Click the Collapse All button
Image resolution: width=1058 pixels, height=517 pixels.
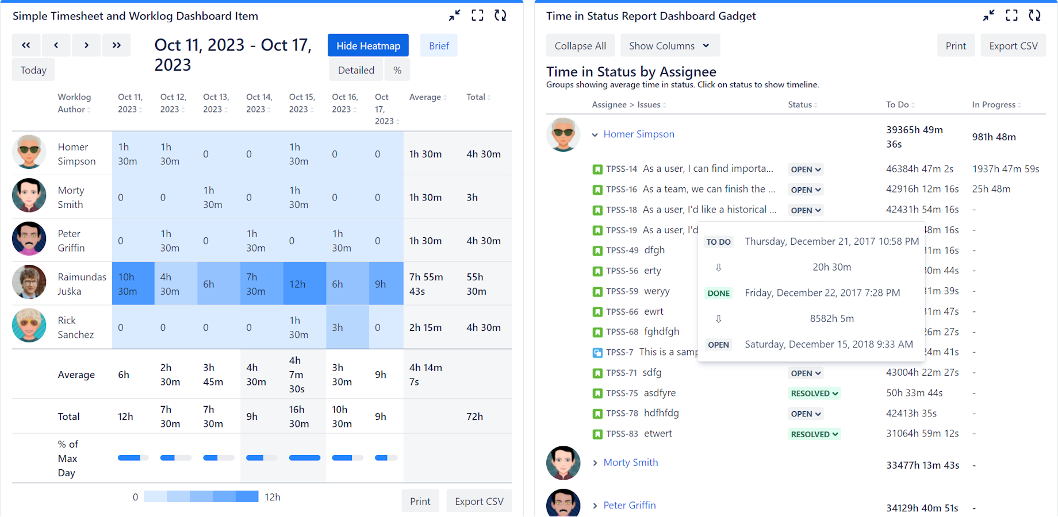[x=580, y=45]
